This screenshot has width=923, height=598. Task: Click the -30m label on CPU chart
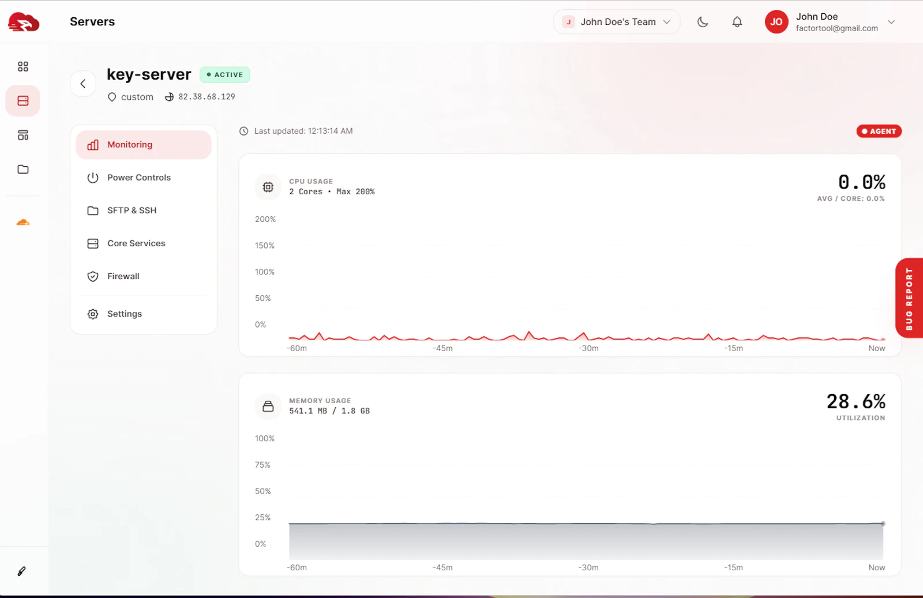point(588,348)
